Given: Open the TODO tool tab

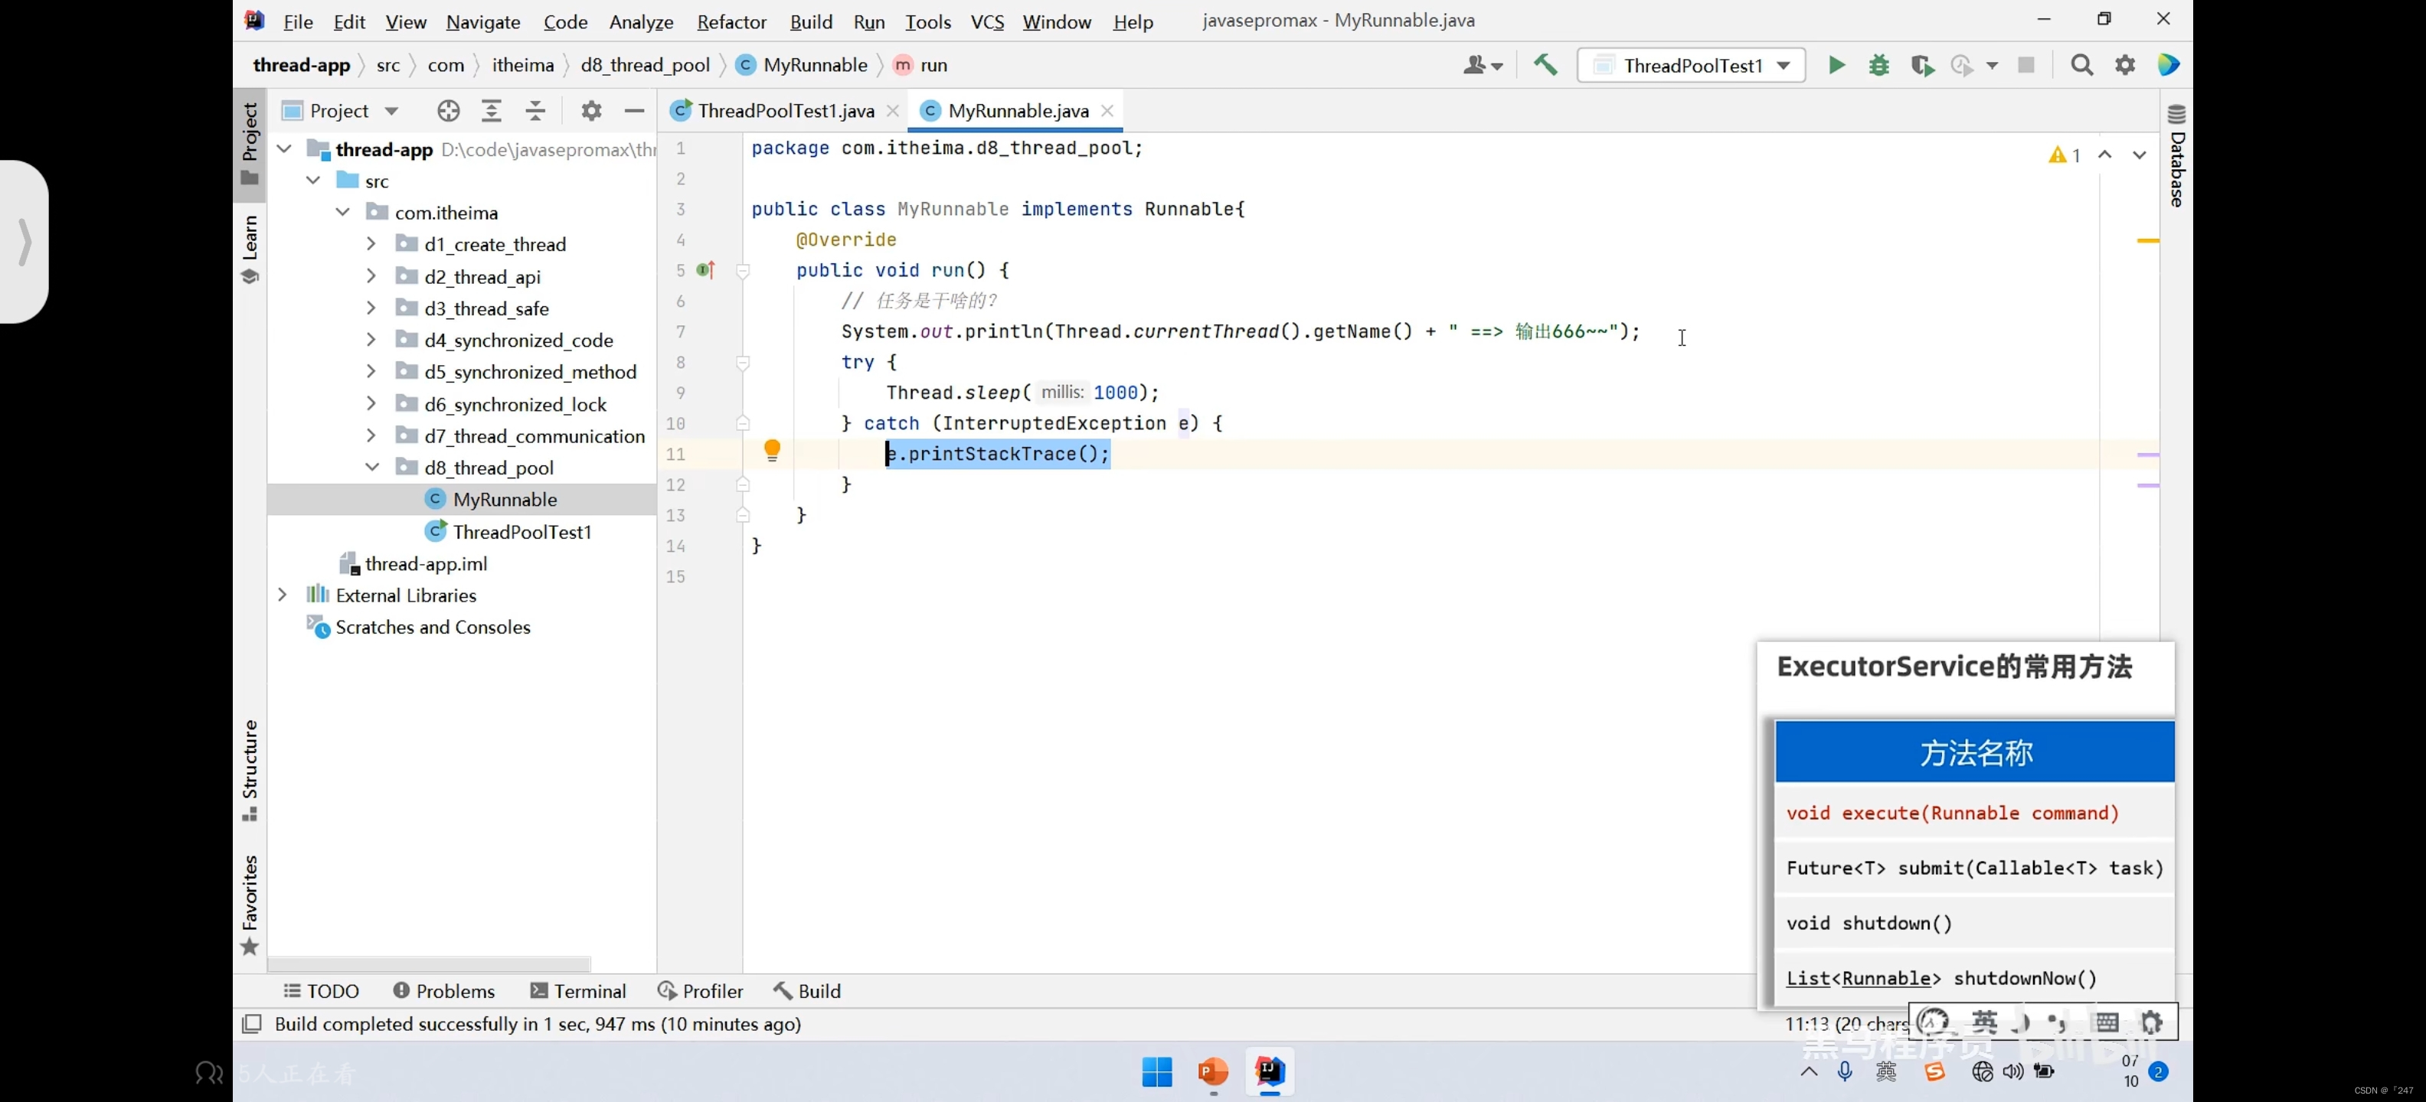Looking at the screenshot, I should pyautogui.click(x=321, y=991).
